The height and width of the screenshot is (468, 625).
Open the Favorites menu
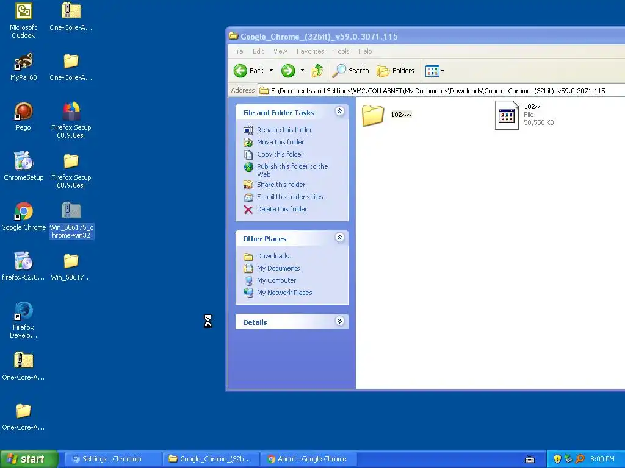310,51
